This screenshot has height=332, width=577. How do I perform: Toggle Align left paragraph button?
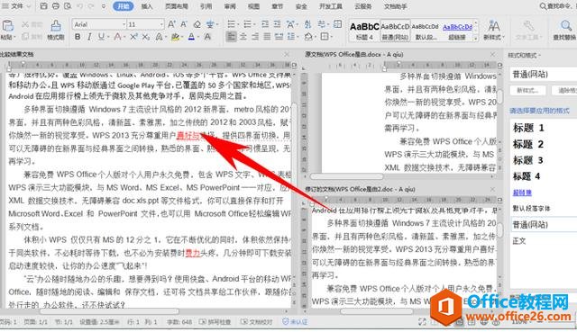tap(231, 37)
